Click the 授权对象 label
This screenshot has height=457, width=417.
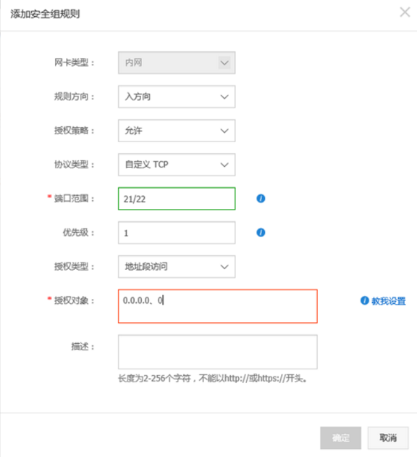(x=74, y=300)
